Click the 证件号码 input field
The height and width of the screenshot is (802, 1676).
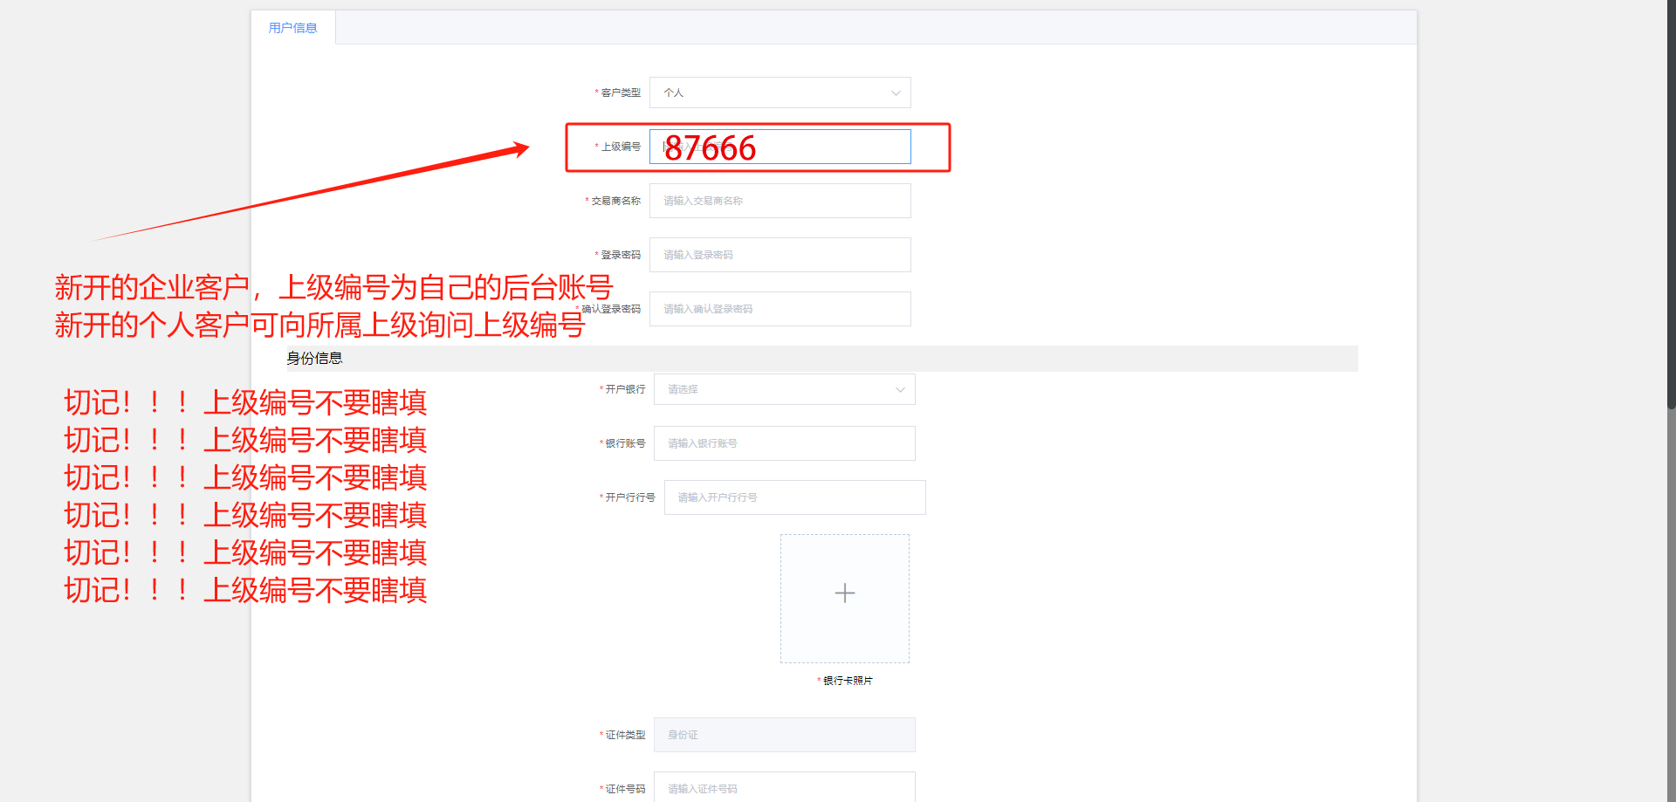(x=784, y=787)
